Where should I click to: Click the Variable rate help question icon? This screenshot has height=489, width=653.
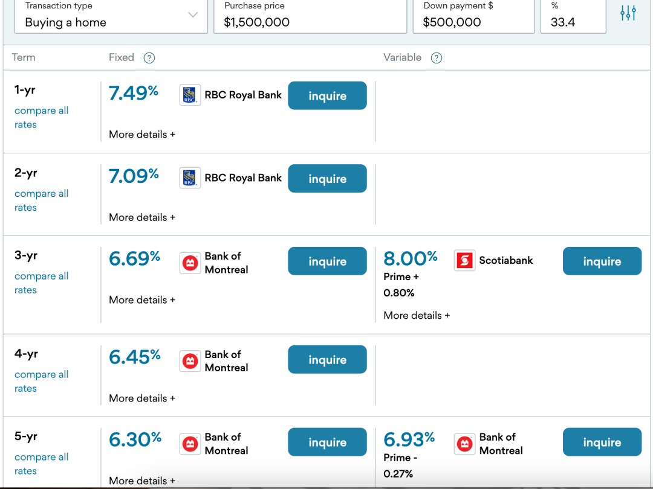tap(437, 58)
